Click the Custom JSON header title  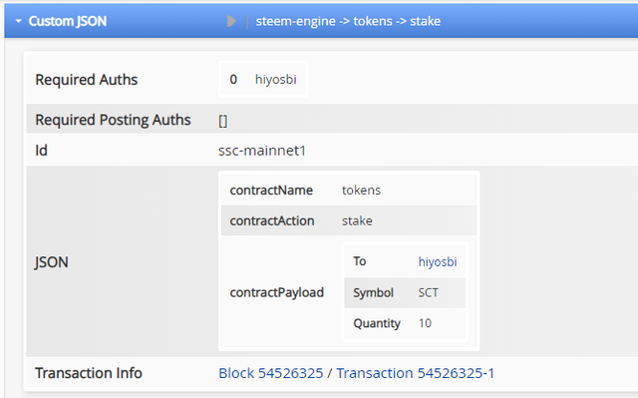pos(68,21)
